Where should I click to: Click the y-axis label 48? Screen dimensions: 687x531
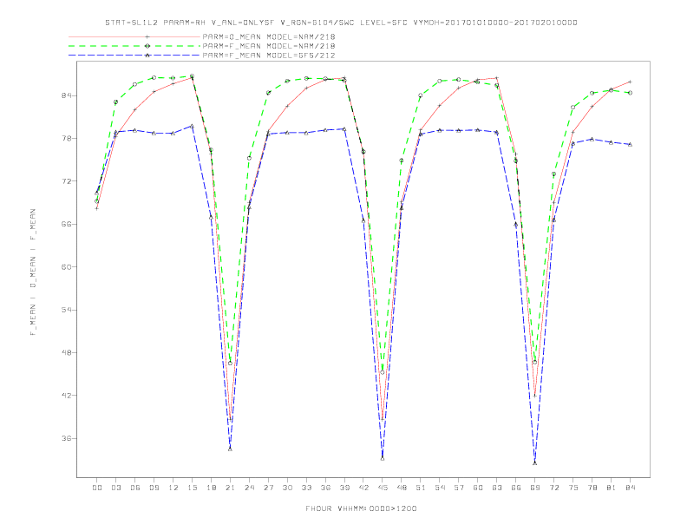point(66,352)
